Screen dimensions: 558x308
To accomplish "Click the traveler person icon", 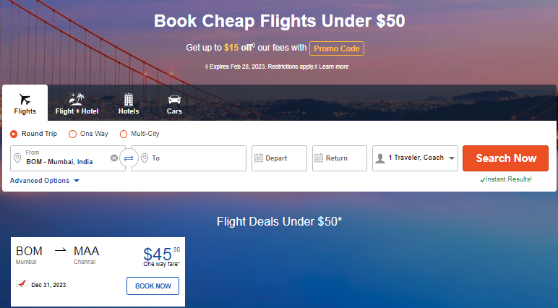I will [380, 158].
